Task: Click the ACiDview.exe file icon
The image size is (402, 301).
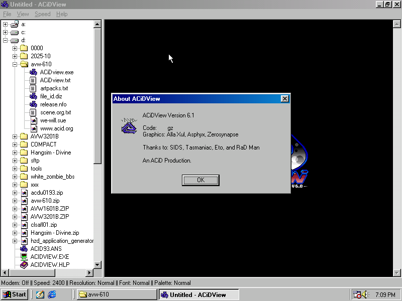Action: pos(33,72)
